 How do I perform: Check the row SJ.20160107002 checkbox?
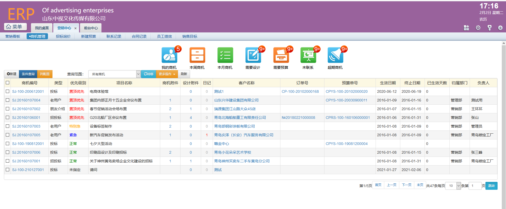point(8,109)
